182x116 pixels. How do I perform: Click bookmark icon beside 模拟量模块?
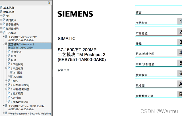pyautogui.click(x=4, y=28)
